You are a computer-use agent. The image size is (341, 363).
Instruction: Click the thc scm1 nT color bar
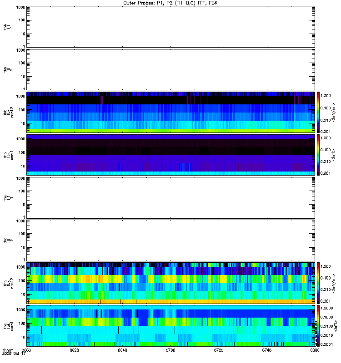coord(318,326)
